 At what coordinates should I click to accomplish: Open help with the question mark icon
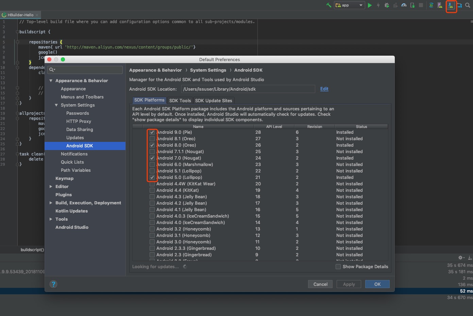(53, 284)
